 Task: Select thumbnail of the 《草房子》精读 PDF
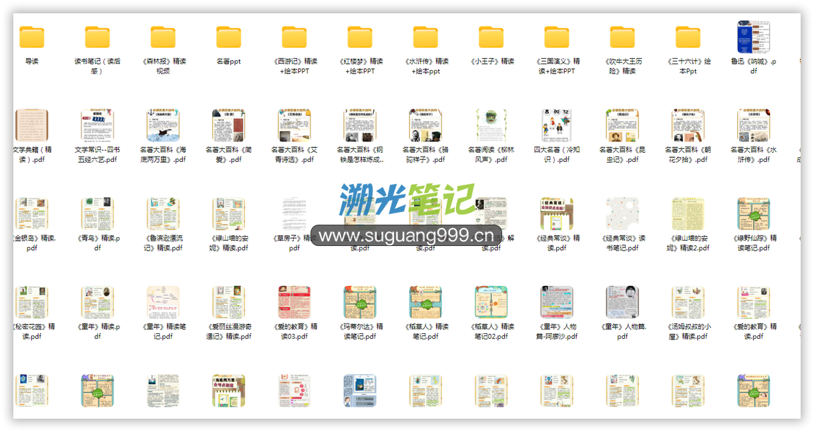294,213
